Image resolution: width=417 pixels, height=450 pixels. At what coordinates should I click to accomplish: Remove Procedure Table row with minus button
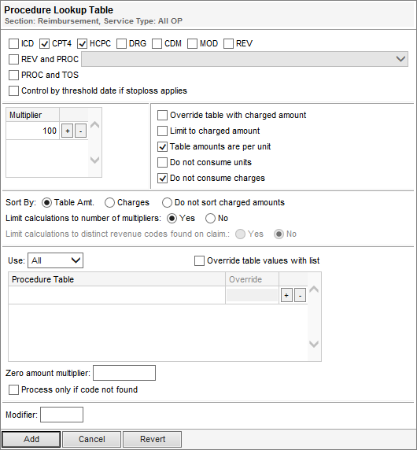pos(301,295)
